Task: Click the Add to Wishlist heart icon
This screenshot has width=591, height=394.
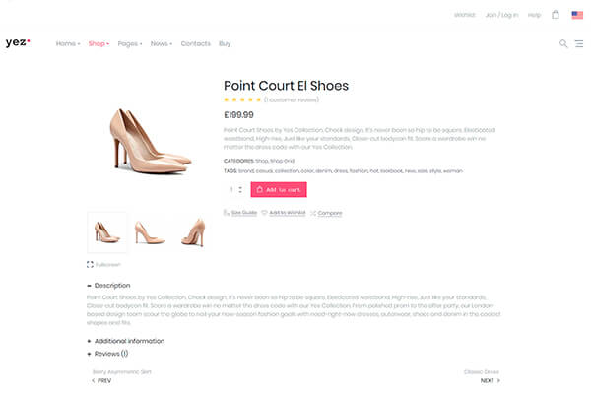Action: 264,213
